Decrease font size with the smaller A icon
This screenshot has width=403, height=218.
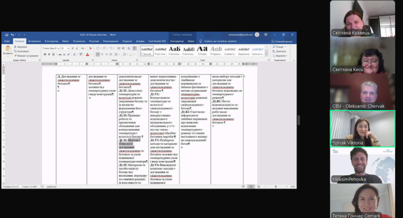coord(77,48)
